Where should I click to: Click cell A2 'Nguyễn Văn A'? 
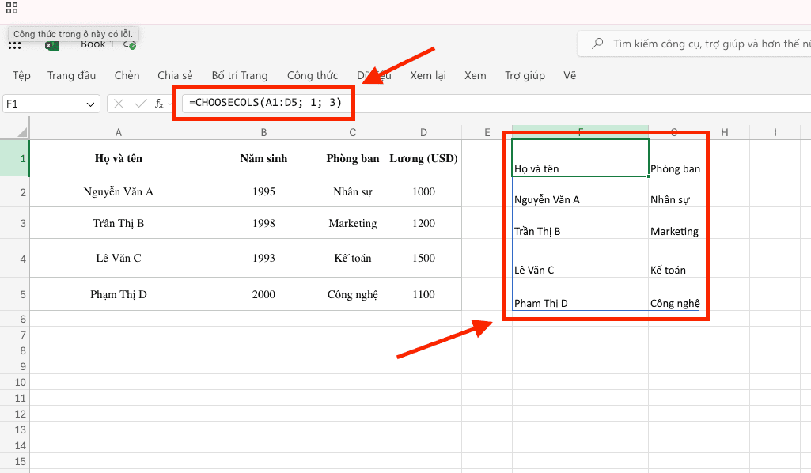[119, 191]
